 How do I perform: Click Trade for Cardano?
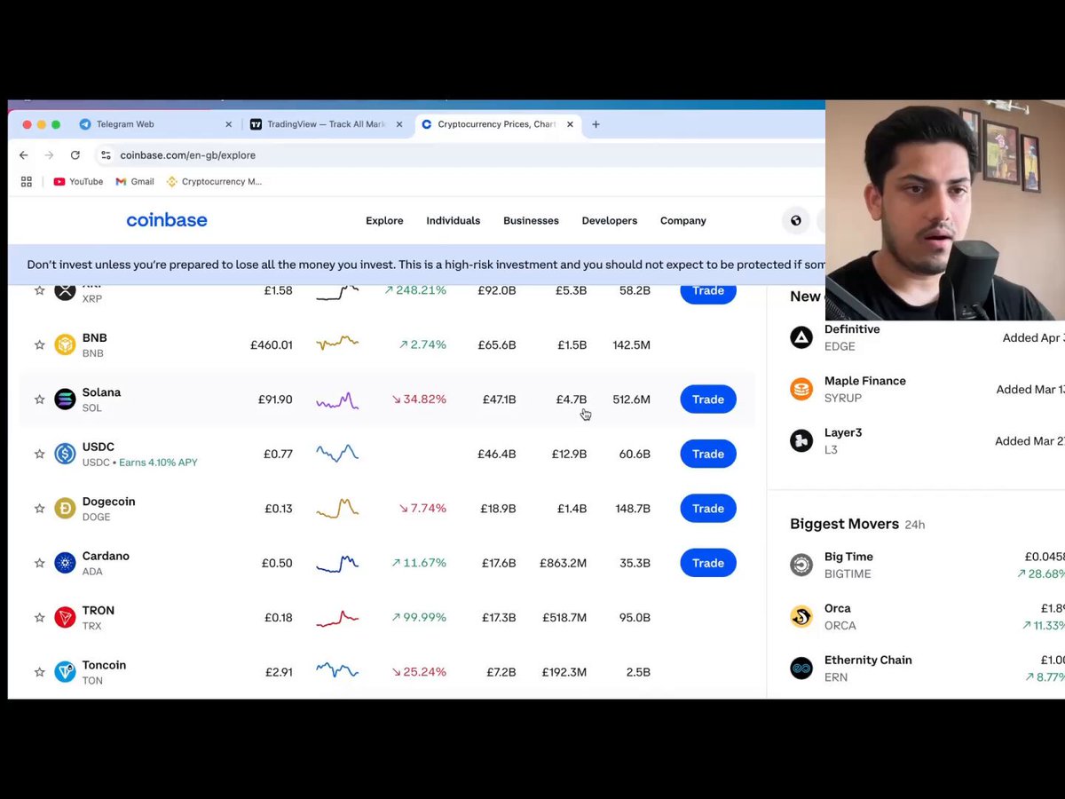pos(708,563)
